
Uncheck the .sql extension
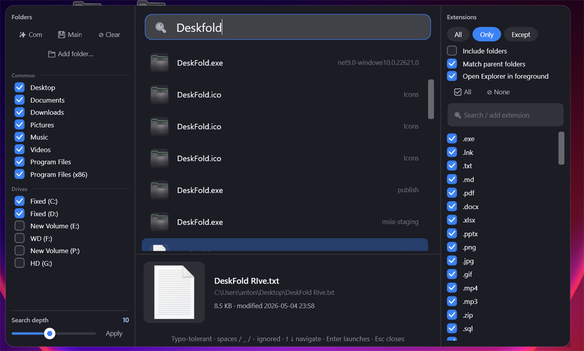tap(452, 328)
